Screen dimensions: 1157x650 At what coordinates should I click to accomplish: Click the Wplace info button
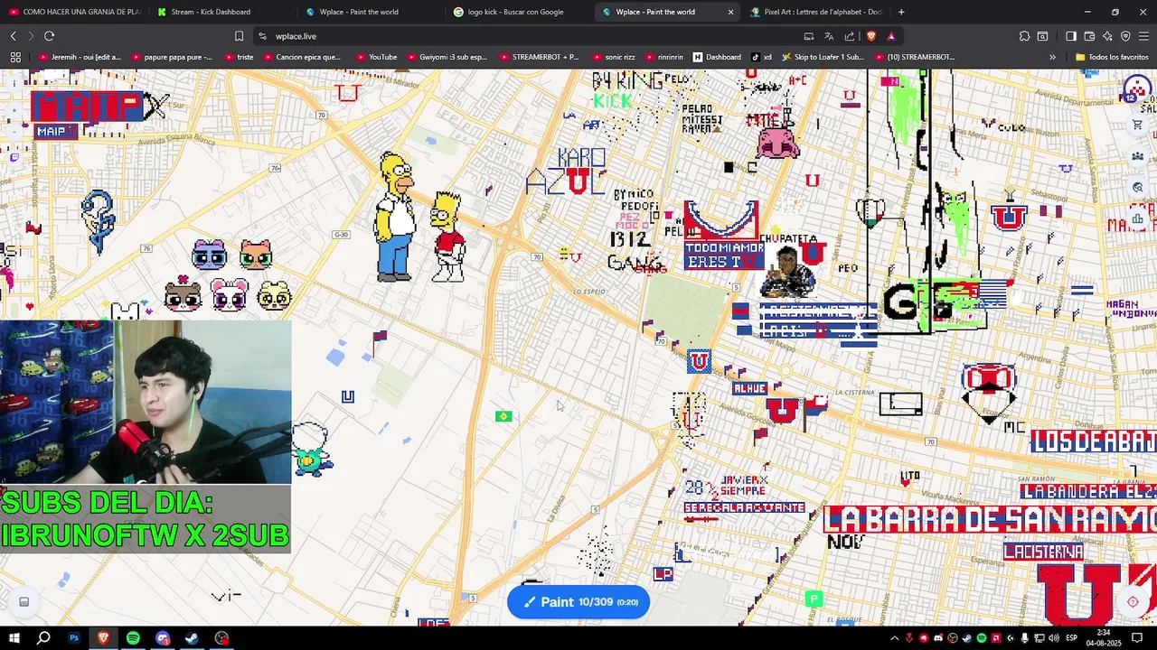tap(14, 85)
